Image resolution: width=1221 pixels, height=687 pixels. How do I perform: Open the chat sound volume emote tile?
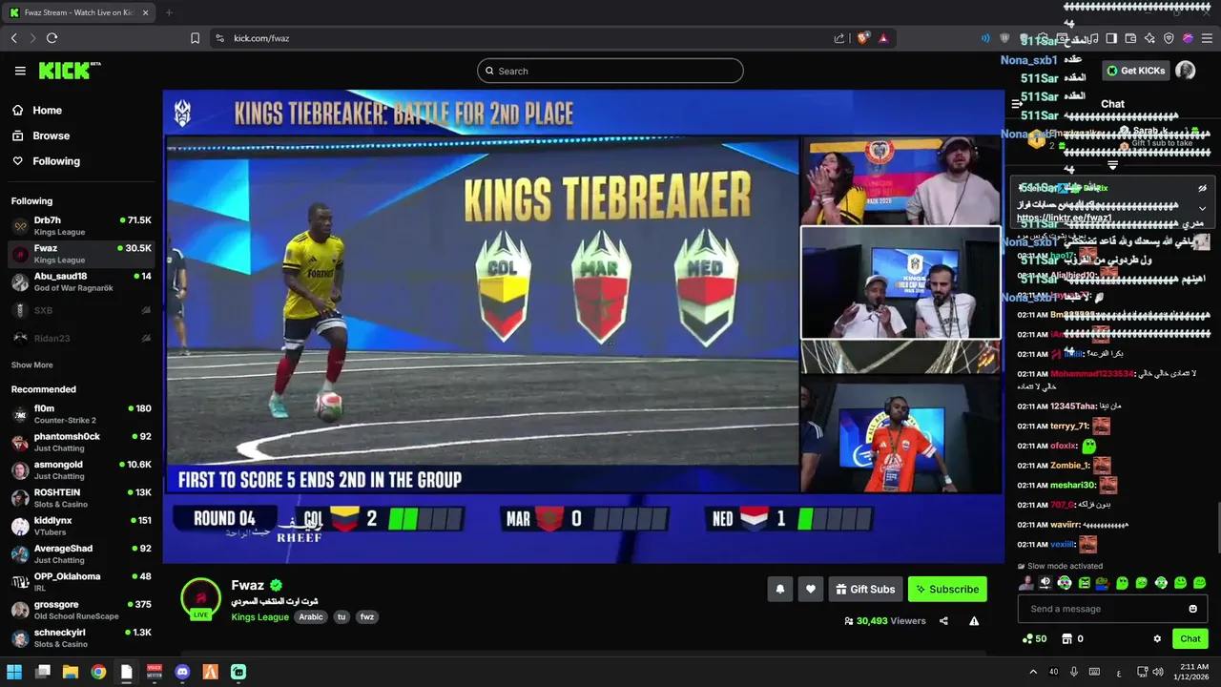1045,583
